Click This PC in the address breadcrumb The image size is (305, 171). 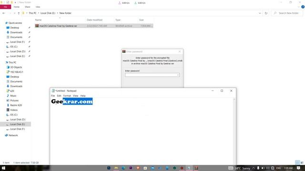click(32, 13)
